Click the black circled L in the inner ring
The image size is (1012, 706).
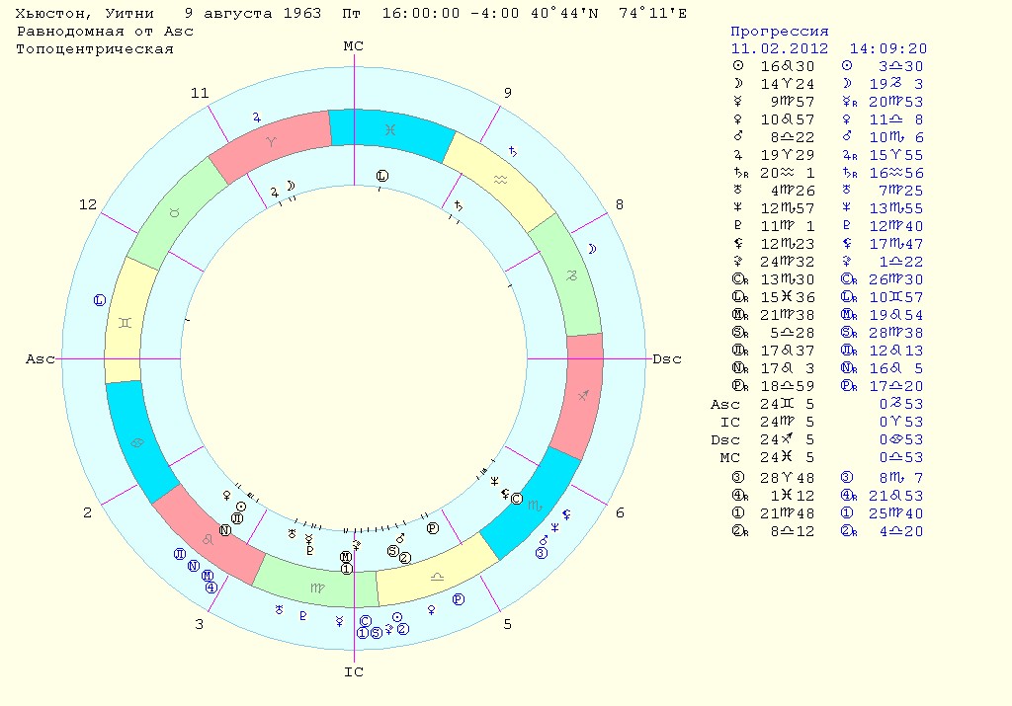pyautogui.click(x=382, y=176)
